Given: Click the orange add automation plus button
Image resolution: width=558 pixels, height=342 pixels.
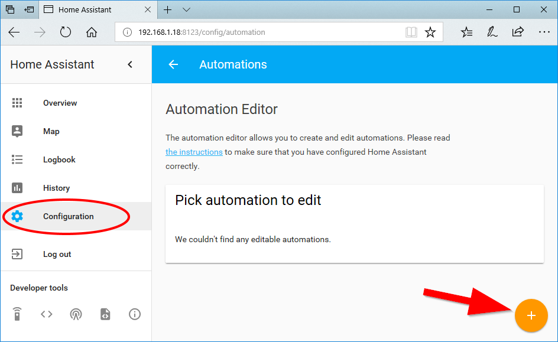Looking at the screenshot, I should 531,315.
